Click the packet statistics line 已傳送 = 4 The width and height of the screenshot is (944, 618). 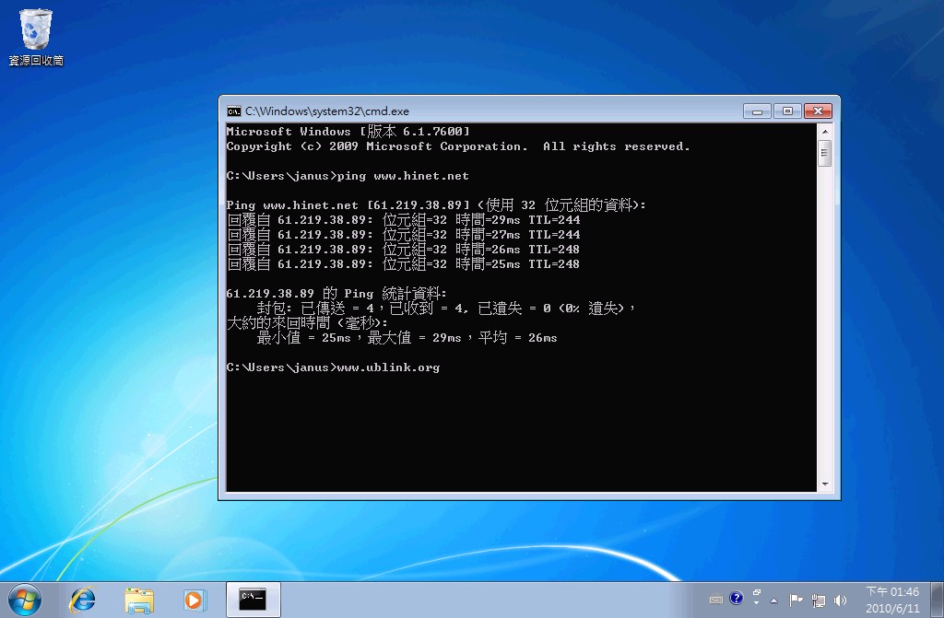[445, 309]
